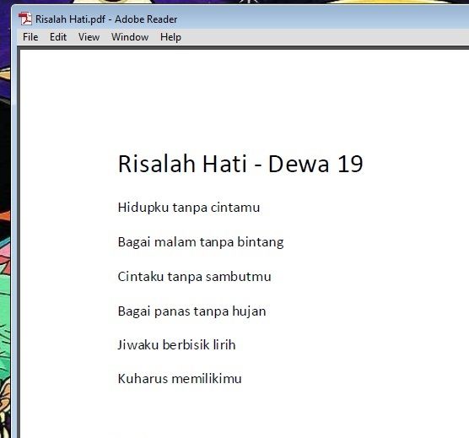Open the Help menu
Viewport: 469px width, 438px height.
click(x=170, y=37)
